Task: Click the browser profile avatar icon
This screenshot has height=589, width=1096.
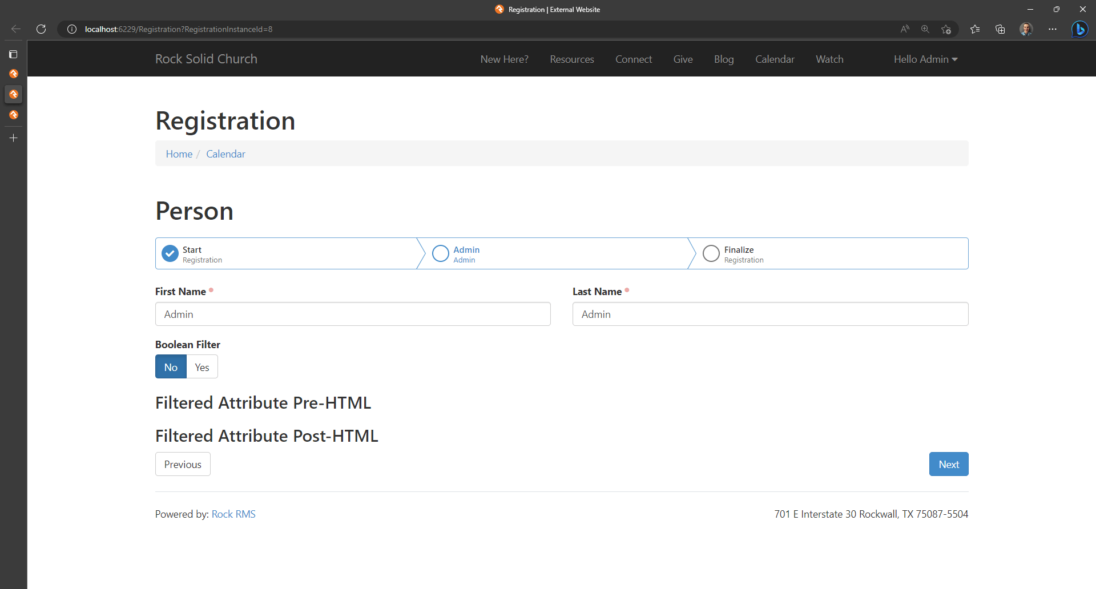Action: point(1026,29)
